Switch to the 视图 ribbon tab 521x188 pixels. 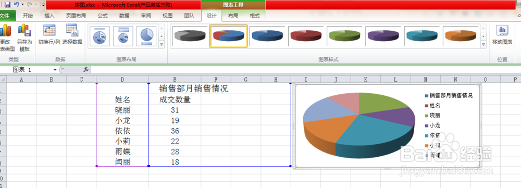coord(167,16)
